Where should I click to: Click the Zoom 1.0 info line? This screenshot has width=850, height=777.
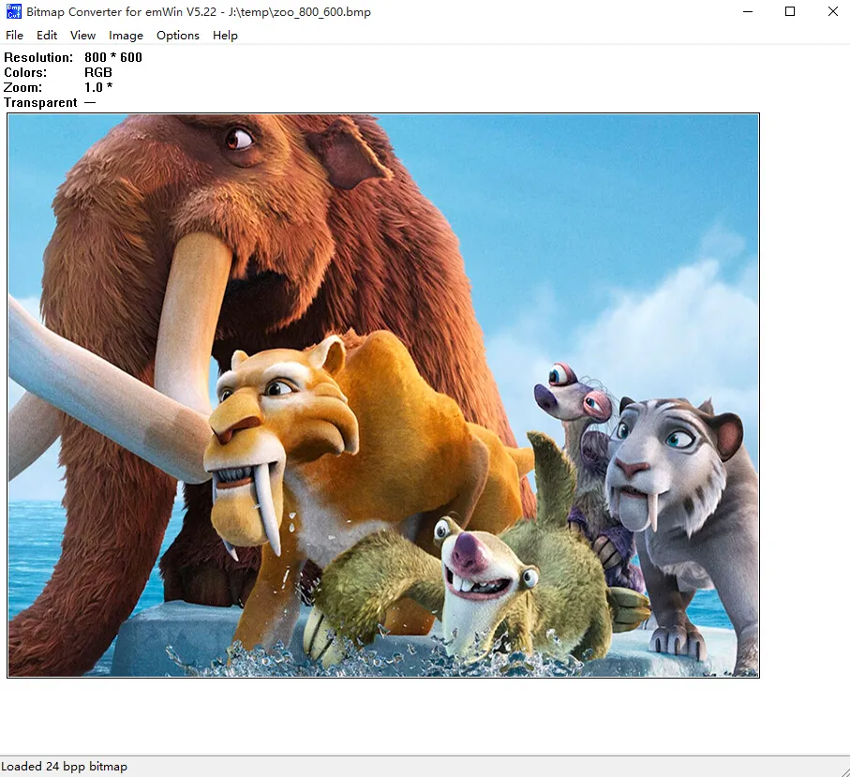click(x=58, y=87)
